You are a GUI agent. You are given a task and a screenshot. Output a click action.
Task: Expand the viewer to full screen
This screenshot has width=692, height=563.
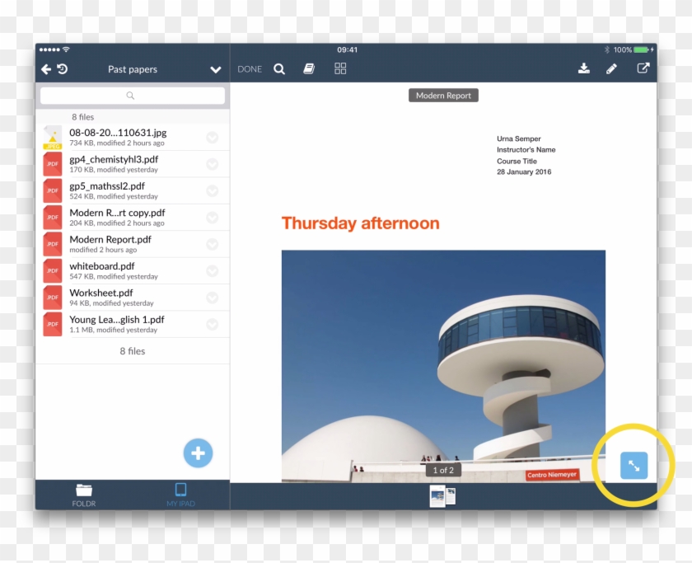[x=634, y=466]
